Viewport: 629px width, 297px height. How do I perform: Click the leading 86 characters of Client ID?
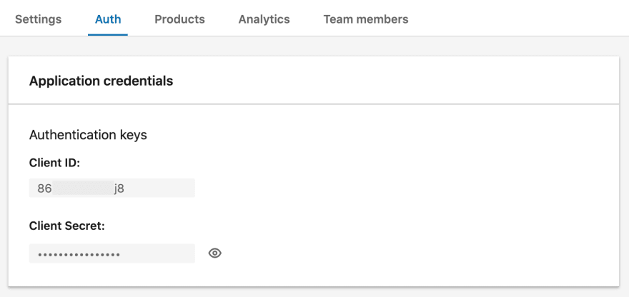(x=44, y=188)
